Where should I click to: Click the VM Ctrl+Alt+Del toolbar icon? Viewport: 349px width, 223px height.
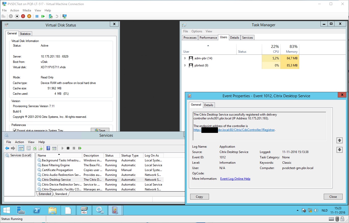(4, 16)
